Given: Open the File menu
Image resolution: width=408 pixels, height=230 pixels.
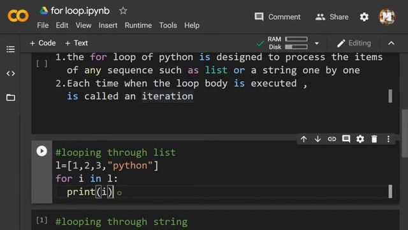Looking at the screenshot, I should (x=43, y=26).
